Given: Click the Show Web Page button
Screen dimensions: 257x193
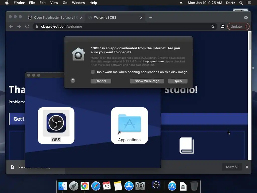Looking at the screenshot, I should pos(147,81).
